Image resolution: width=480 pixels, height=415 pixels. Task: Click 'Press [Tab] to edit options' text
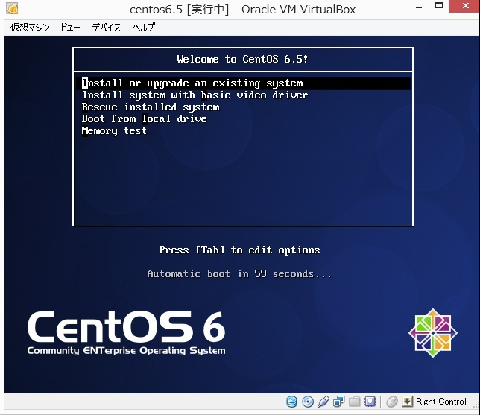(x=239, y=250)
